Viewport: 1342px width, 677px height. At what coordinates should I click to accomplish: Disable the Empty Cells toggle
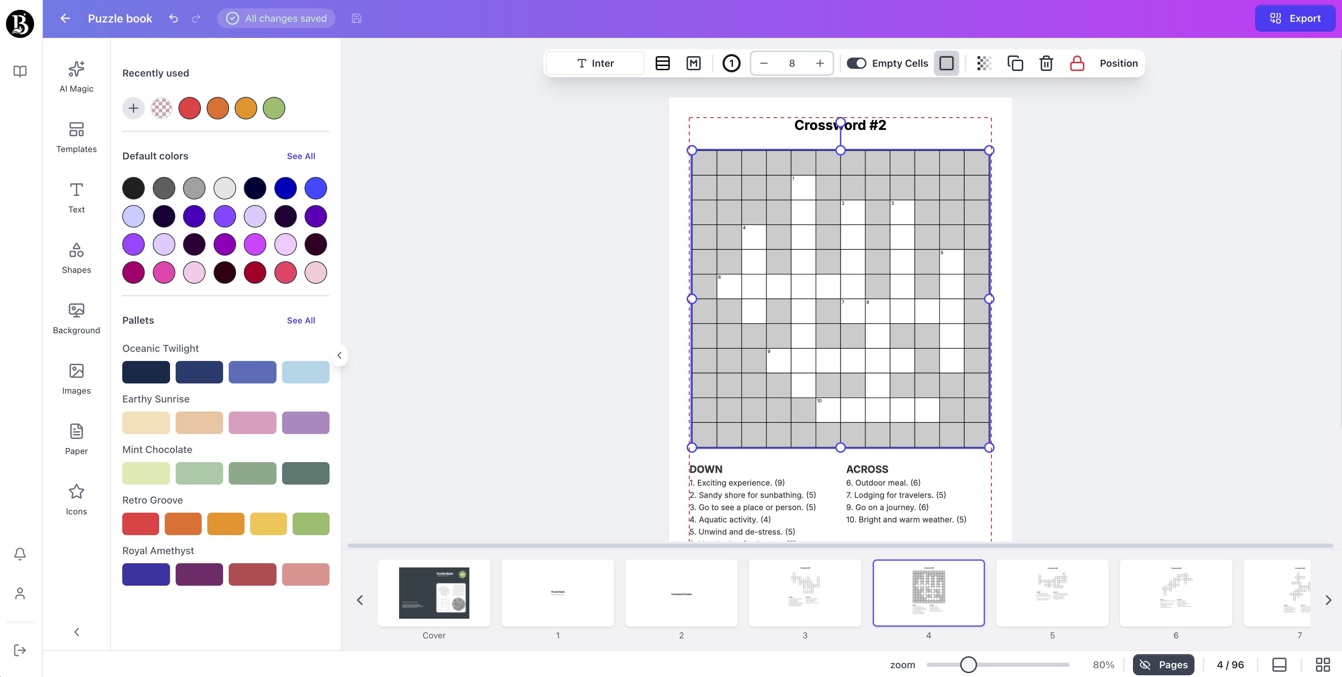pyautogui.click(x=856, y=63)
